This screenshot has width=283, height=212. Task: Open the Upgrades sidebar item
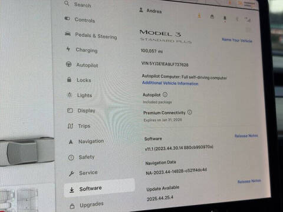click(87, 205)
